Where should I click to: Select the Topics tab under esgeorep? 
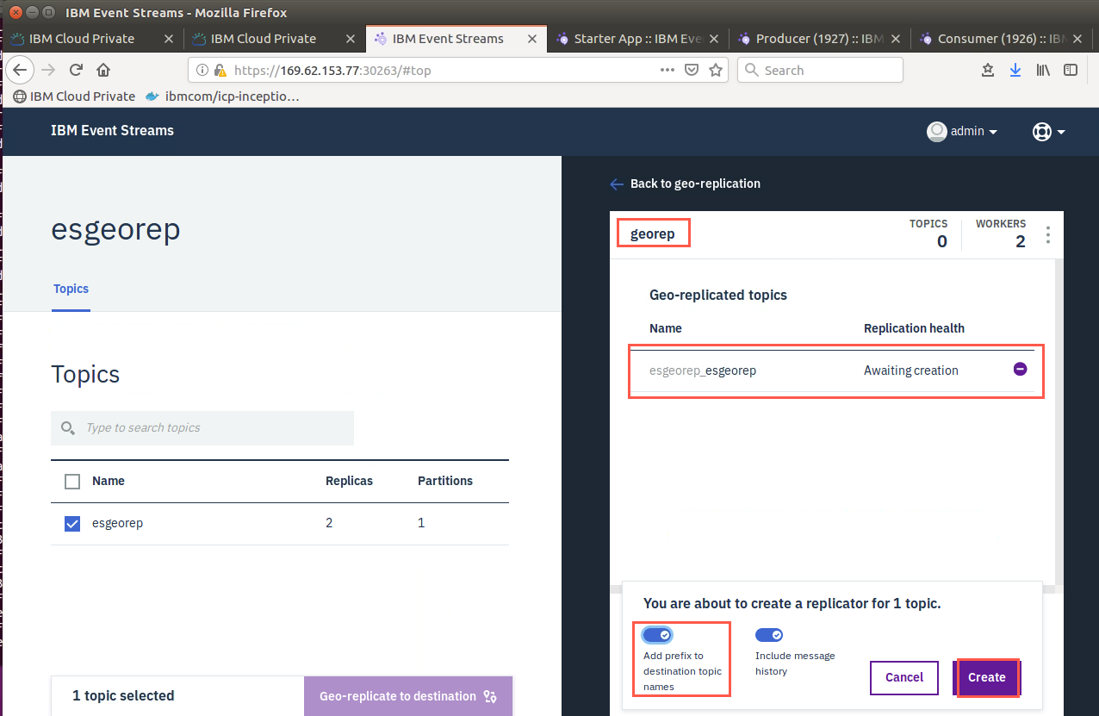point(71,289)
